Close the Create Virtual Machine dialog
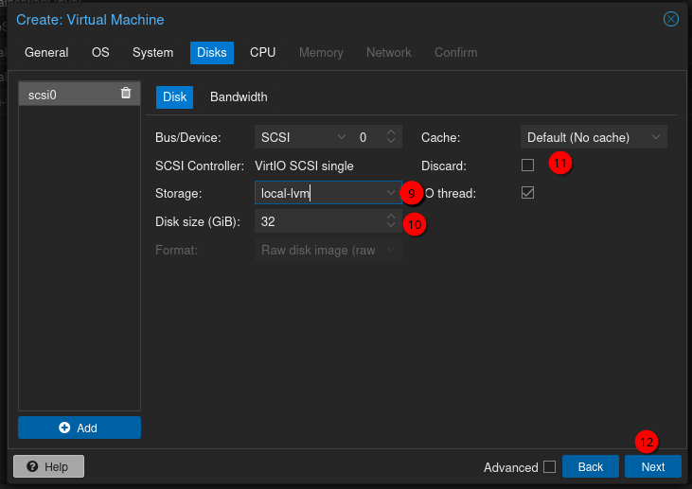The width and height of the screenshot is (692, 489). click(x=671, y=19)
